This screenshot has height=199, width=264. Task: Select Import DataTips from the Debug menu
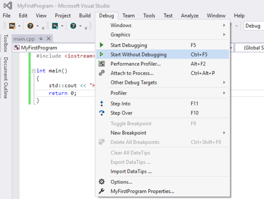click(131, 171)
